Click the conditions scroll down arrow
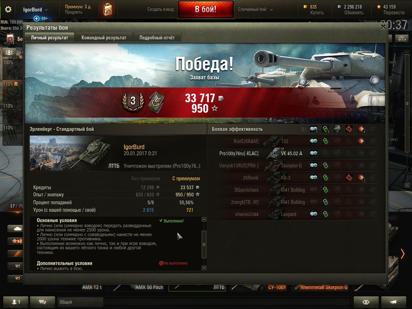 (204, 268)
